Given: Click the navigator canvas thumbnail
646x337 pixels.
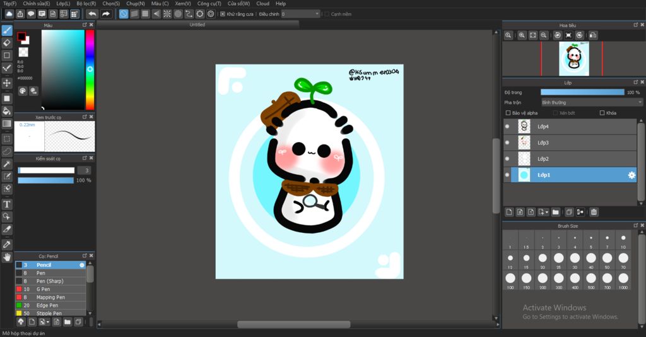Looking at the screenshot, I should 574,59.
